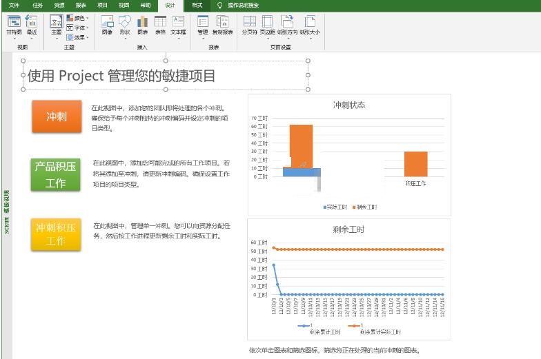Click the 积压工作 axis label

pyautogui.click(x=415, y=183)
